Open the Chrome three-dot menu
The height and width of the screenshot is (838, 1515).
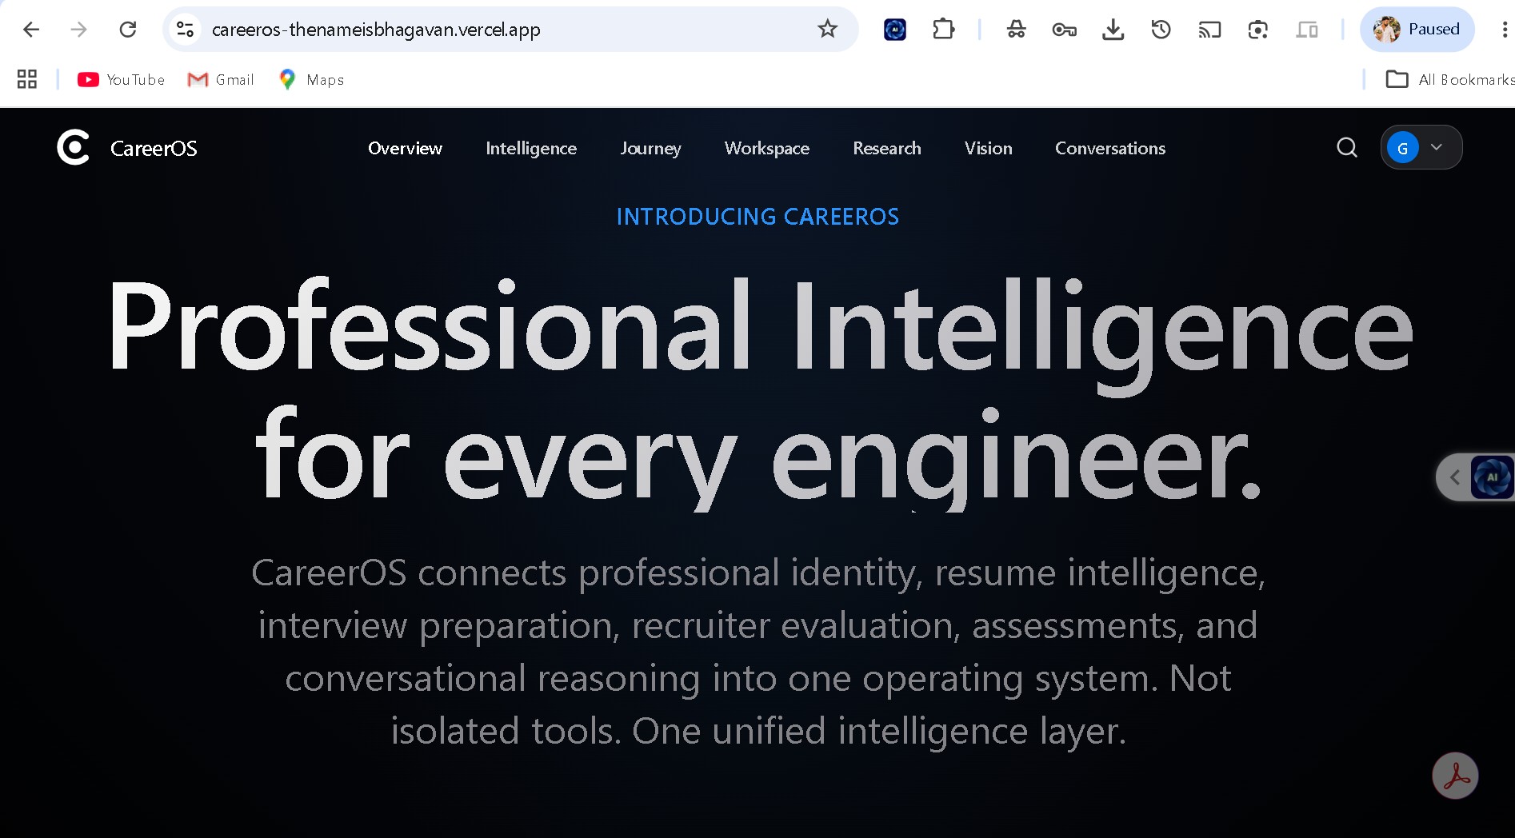click(1504, 30)
